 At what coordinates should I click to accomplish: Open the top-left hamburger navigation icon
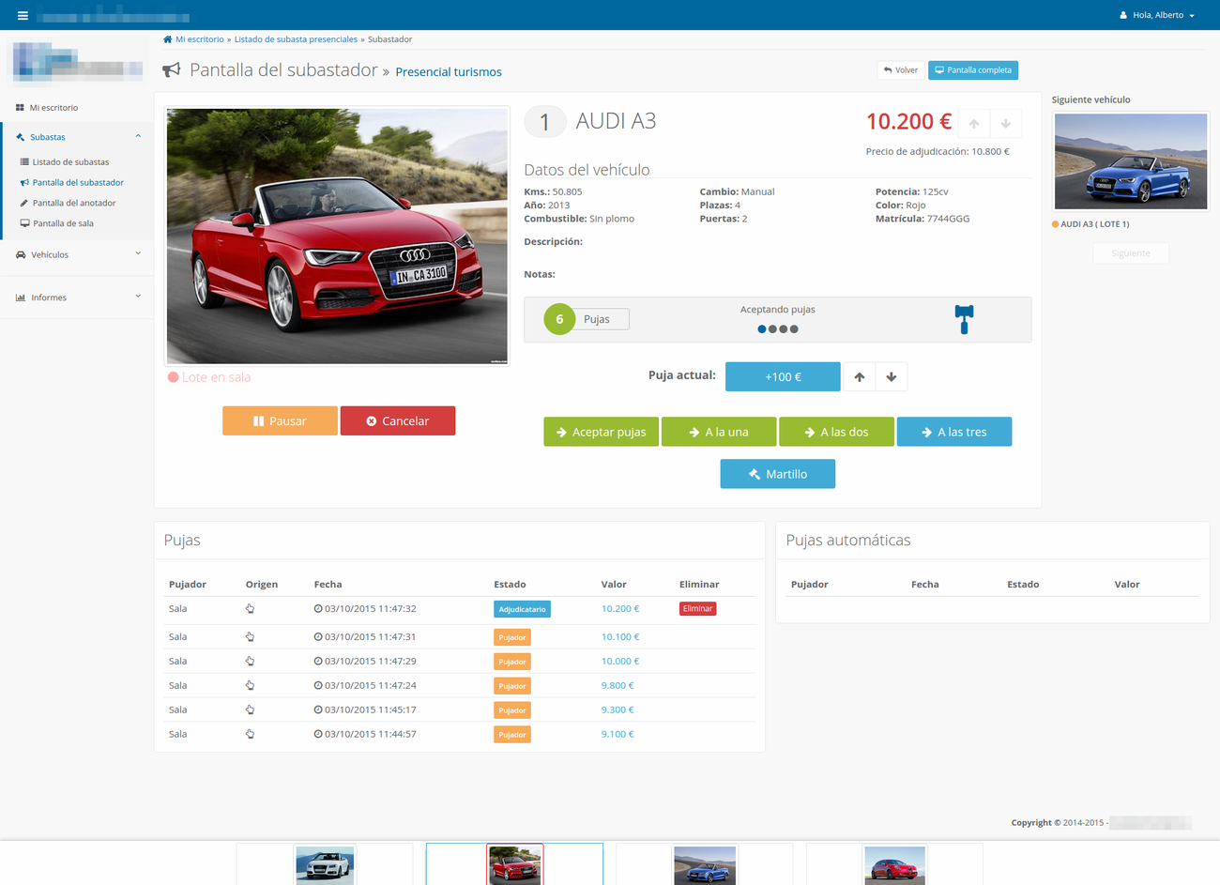[x=23, y=14]
